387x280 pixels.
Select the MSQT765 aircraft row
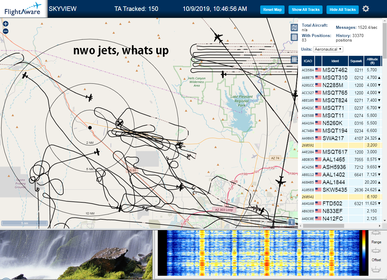tap(341, 93)
